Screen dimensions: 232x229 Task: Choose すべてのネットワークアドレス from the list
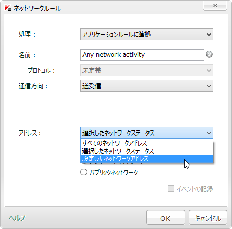(147, 143)
